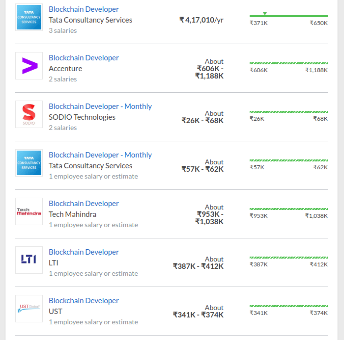344x340 pixels.
Task: Click the UST Global logo
Action: coord(29,309)
